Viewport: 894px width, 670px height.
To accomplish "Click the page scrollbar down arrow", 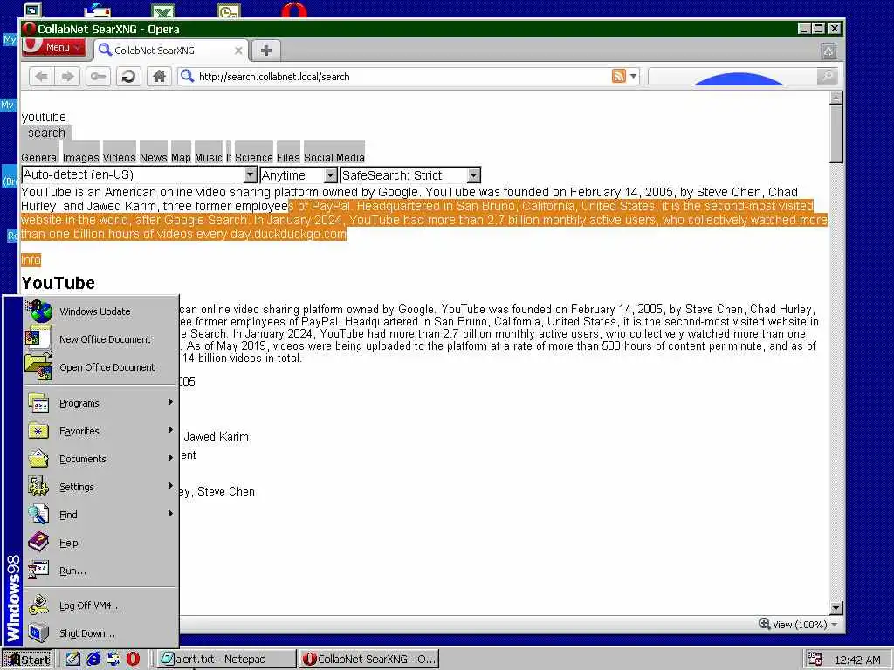I will [836, 608].
